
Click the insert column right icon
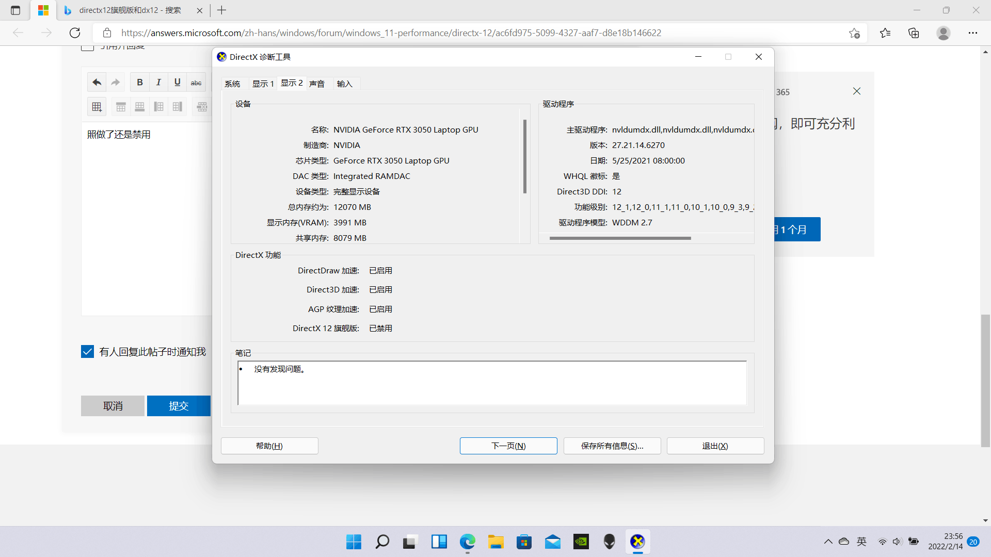[177, 107]
